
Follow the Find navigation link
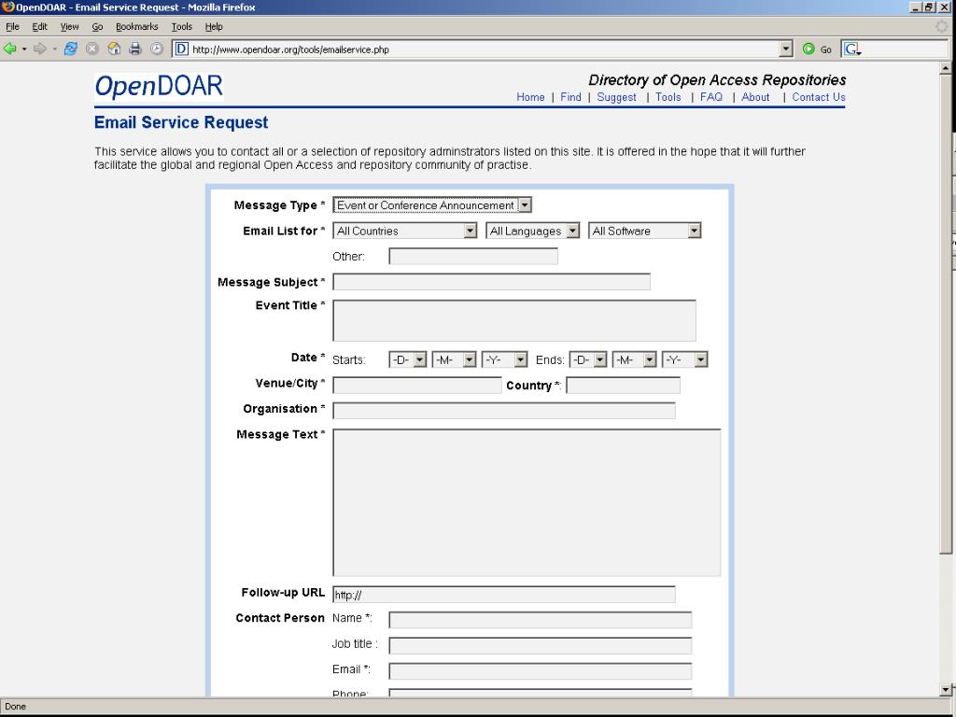[x=570, y=97]
